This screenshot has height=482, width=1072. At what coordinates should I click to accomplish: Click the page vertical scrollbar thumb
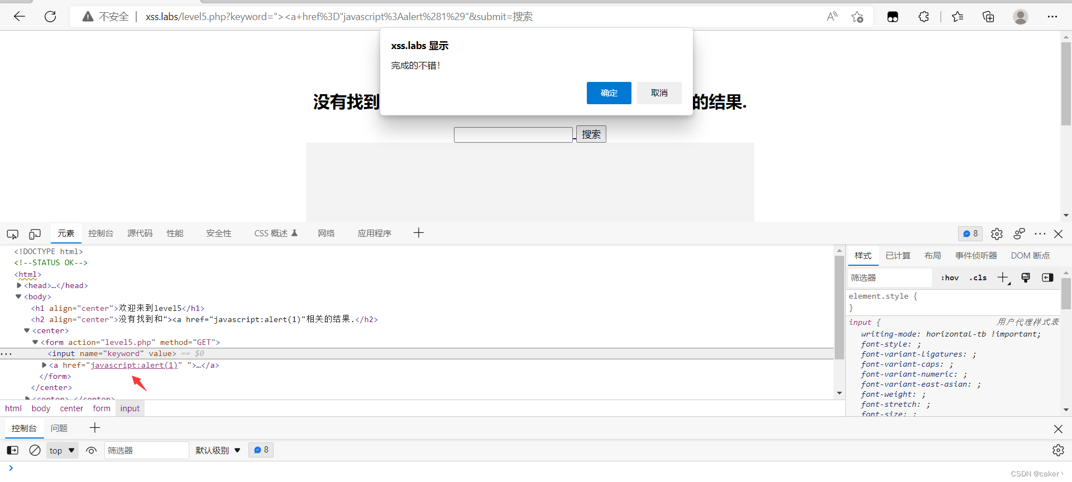click(x=1066, y=84)
